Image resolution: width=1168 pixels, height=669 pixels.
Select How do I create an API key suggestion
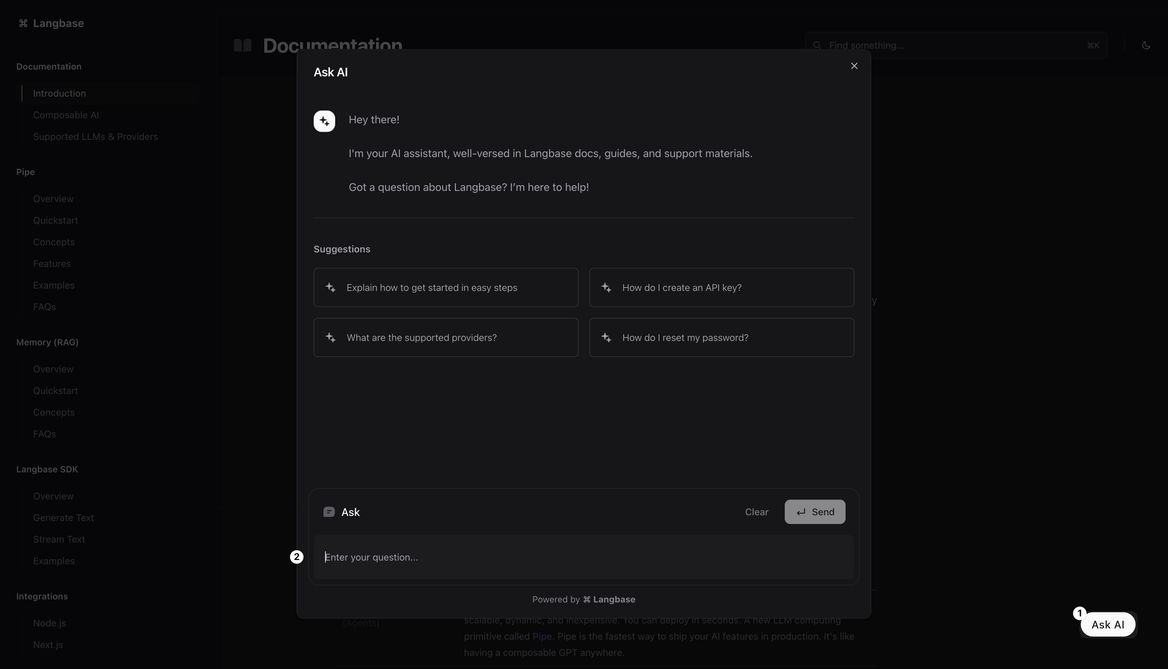pos(721,287)
